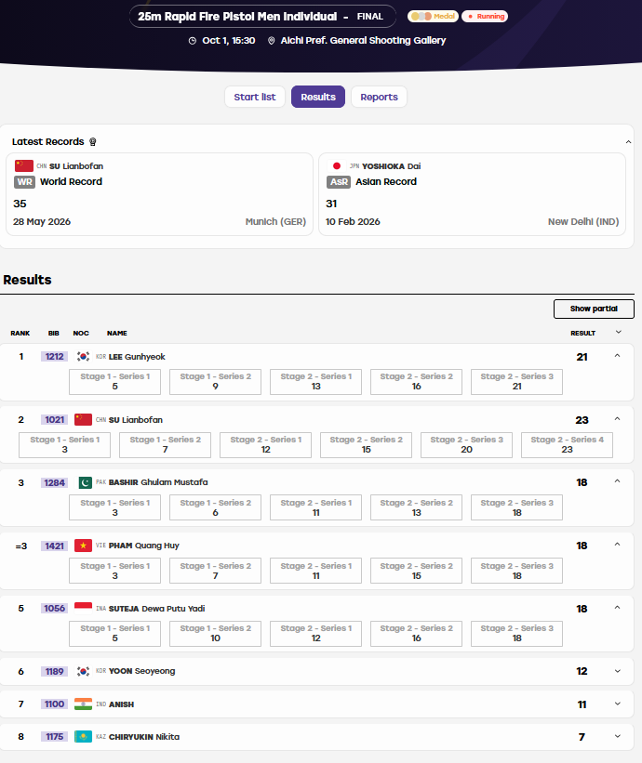Click bib number 1021
This screenshot has width=642, height=763.
click(55, 419)
